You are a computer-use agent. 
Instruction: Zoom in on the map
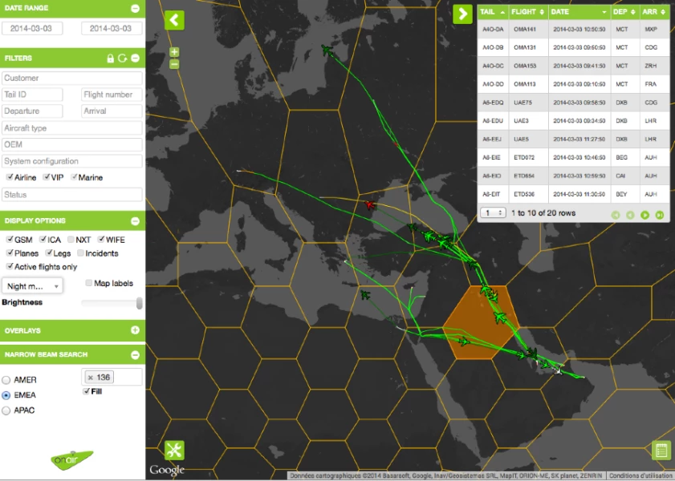click(174, 53)
